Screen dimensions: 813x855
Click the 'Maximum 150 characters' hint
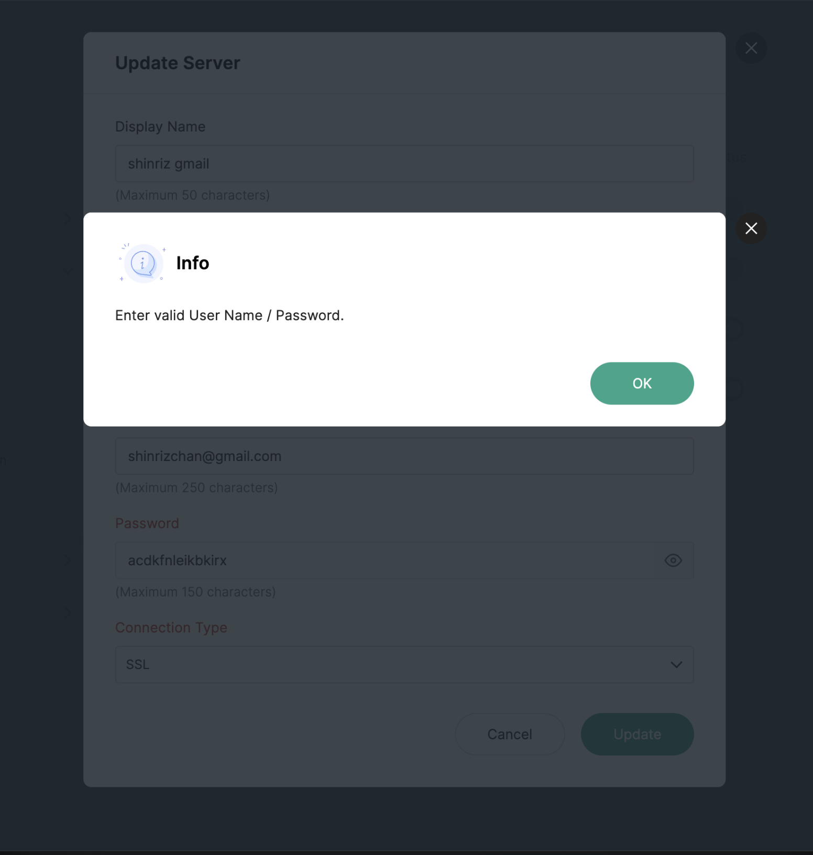pos(195,592)
